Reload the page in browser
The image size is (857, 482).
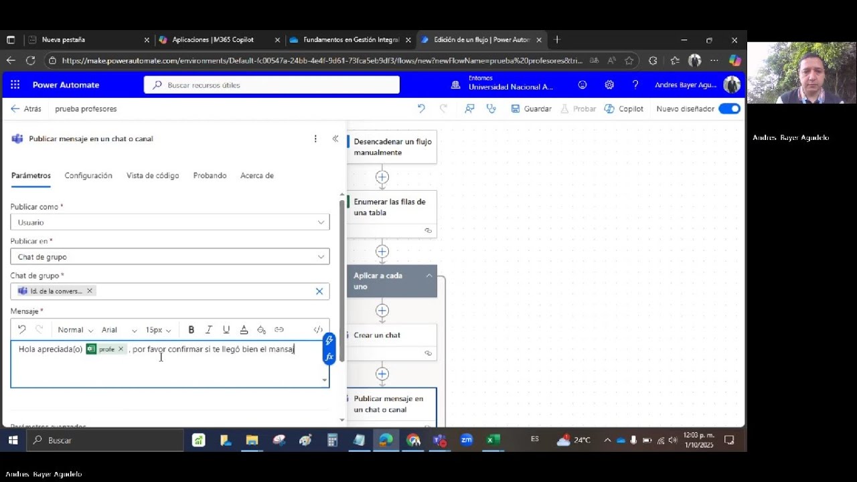pyautogui.click(x=30, y=60)
